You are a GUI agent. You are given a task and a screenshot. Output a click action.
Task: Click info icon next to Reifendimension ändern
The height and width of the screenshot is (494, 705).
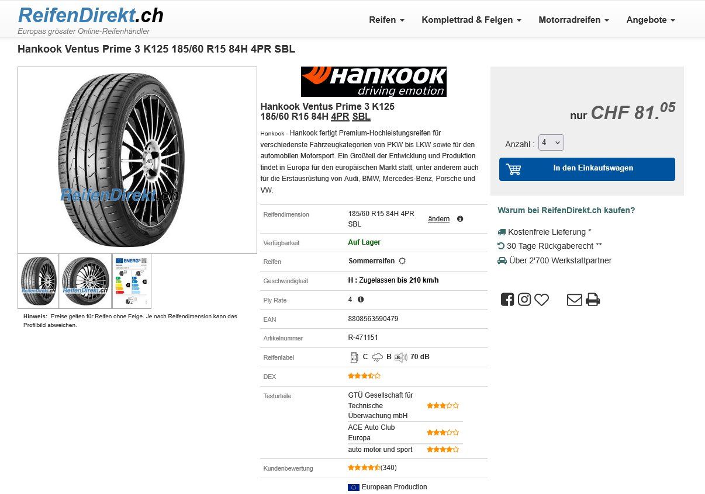pyautogui.click(x=460, y=219)
